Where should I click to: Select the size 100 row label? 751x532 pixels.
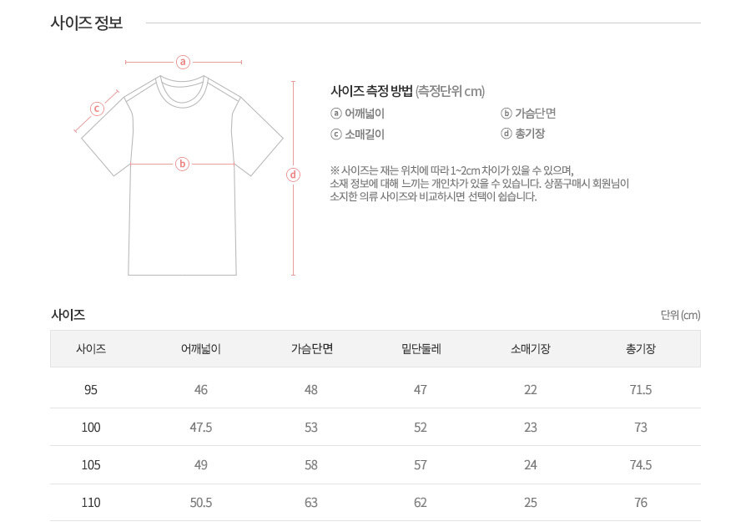(x=90, y=427)
